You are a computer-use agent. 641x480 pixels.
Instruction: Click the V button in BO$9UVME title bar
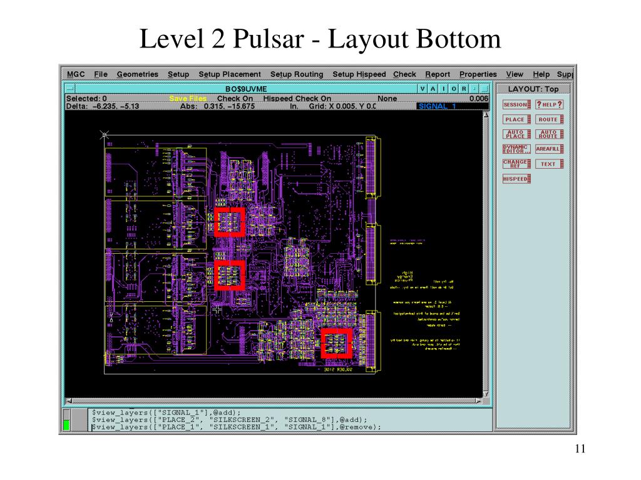(x=423, y=89)
